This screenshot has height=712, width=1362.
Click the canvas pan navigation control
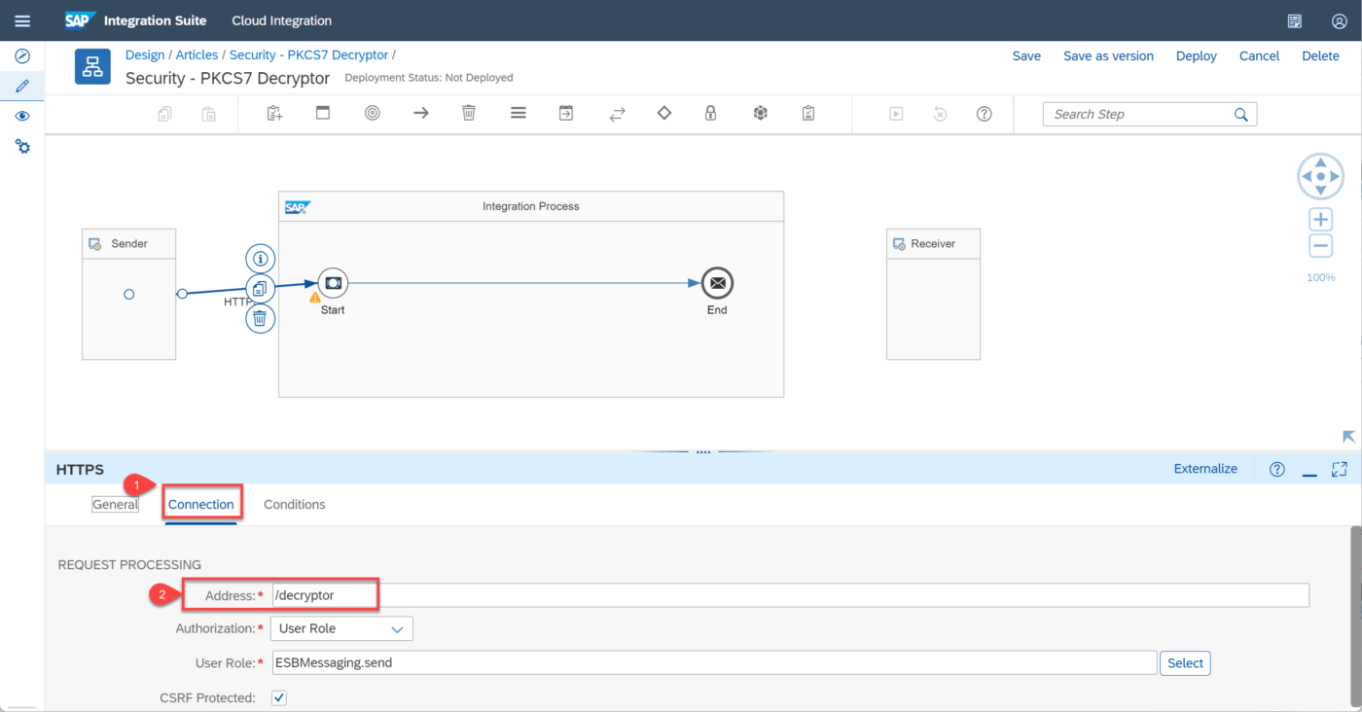coord(1320,177)
